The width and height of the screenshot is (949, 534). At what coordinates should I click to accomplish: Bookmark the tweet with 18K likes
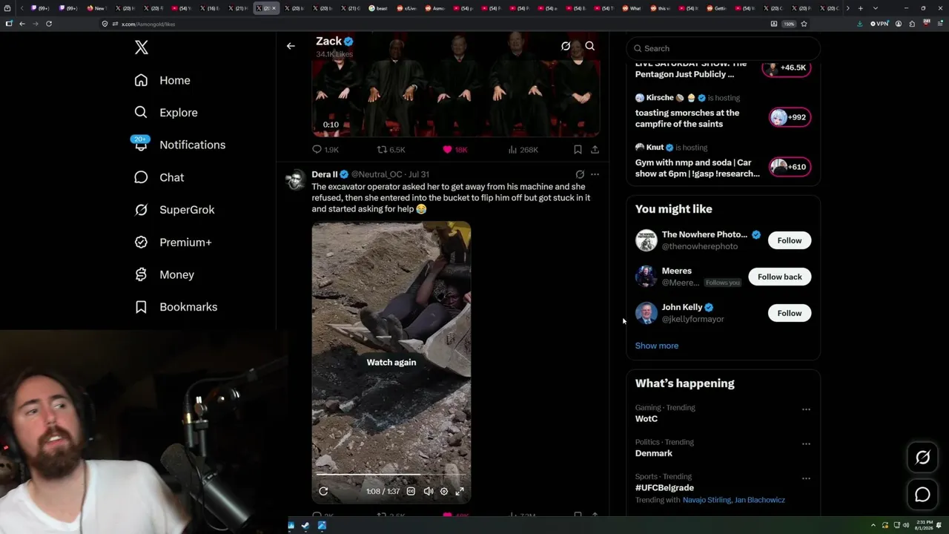578,150
